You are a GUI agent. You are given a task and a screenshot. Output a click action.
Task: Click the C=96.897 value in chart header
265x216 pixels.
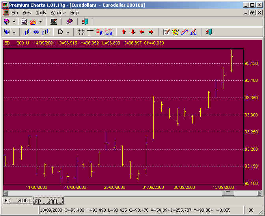click(x=132, y=43)
